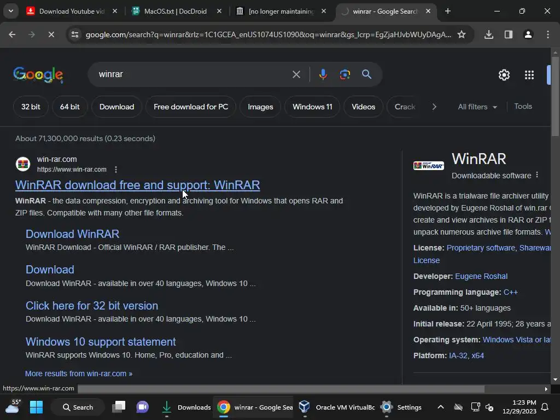Click the vertical page scrollbar
Image resolution: width=560 pixels, height=420 pixels.
coord(555,96)
